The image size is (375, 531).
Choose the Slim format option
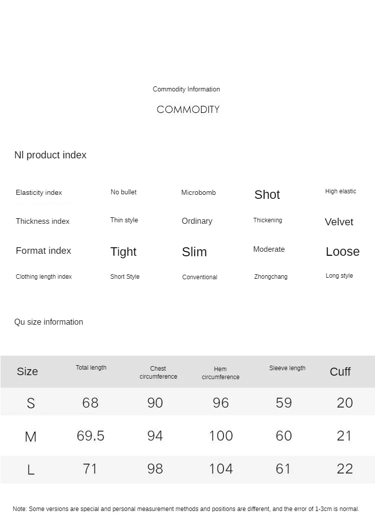pyautogui.click(x=194, y=252)
